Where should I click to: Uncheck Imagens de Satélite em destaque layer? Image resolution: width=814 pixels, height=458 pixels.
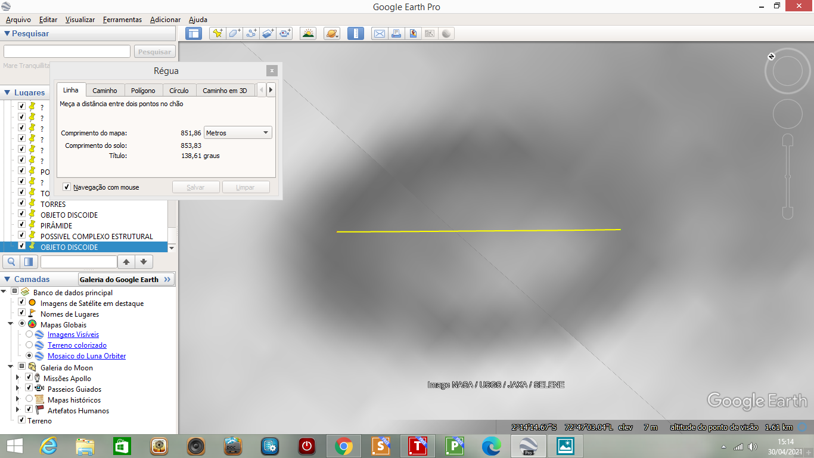click(21, 302)
